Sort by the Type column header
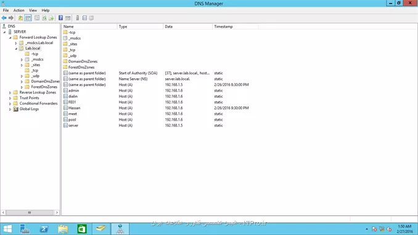Viewport: 418px width, 235px height. [x=140, y=26]
